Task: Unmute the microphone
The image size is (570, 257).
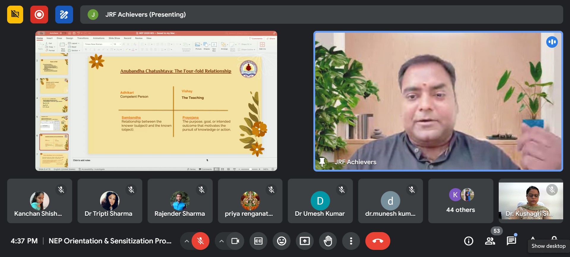Action: pos(200,241)
